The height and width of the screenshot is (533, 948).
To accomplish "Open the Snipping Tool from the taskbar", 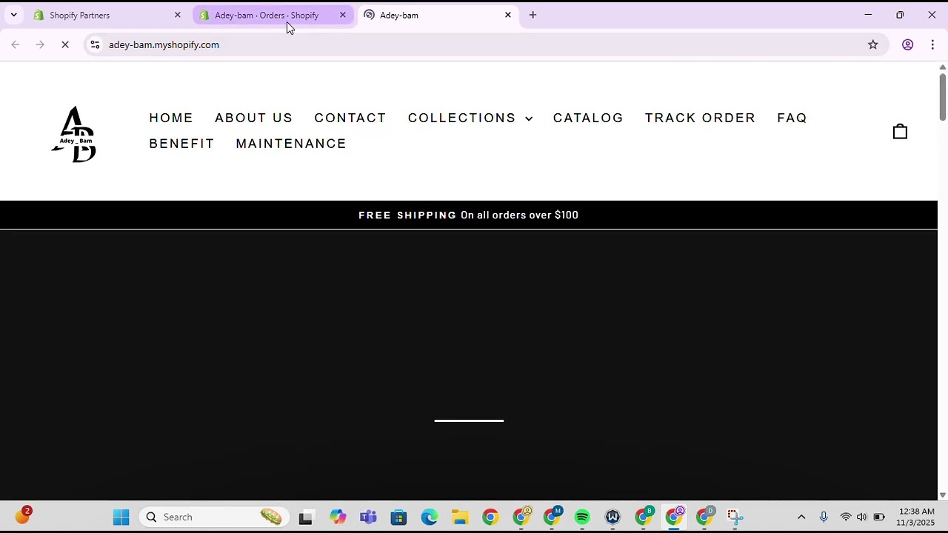I will [735, 517].
